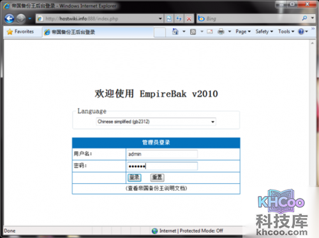The width and height of the screenshot is (319, 238).
Task: Open Favorites with the star button
Action: point(20,32)
